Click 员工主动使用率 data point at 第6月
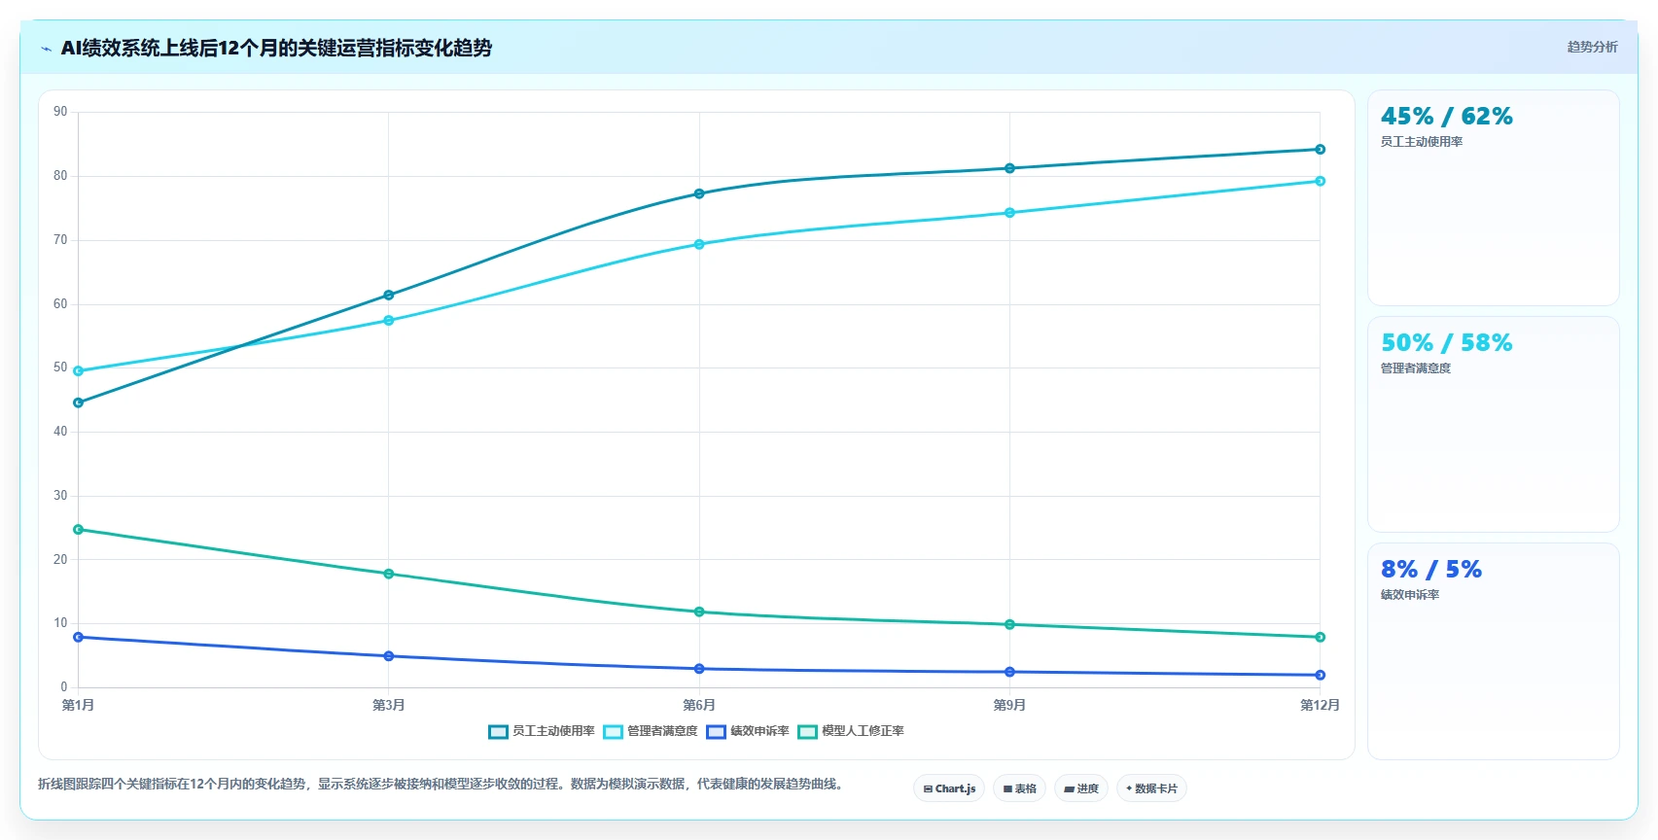The image size is (1658, 840). [699, 193]
